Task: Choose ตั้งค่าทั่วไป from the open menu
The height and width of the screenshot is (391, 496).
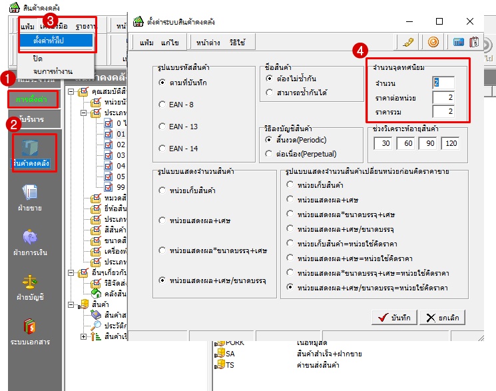Action: 53,41
